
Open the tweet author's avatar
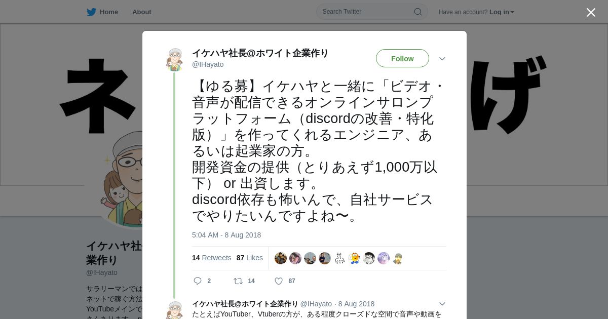(174, 60)
